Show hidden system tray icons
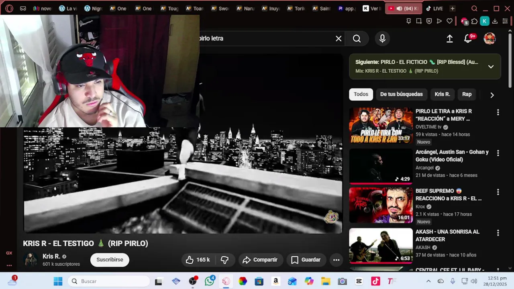This screenshot has width=514, height=289. coord(428,281)
